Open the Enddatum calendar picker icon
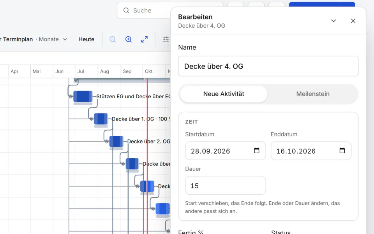 342,151
